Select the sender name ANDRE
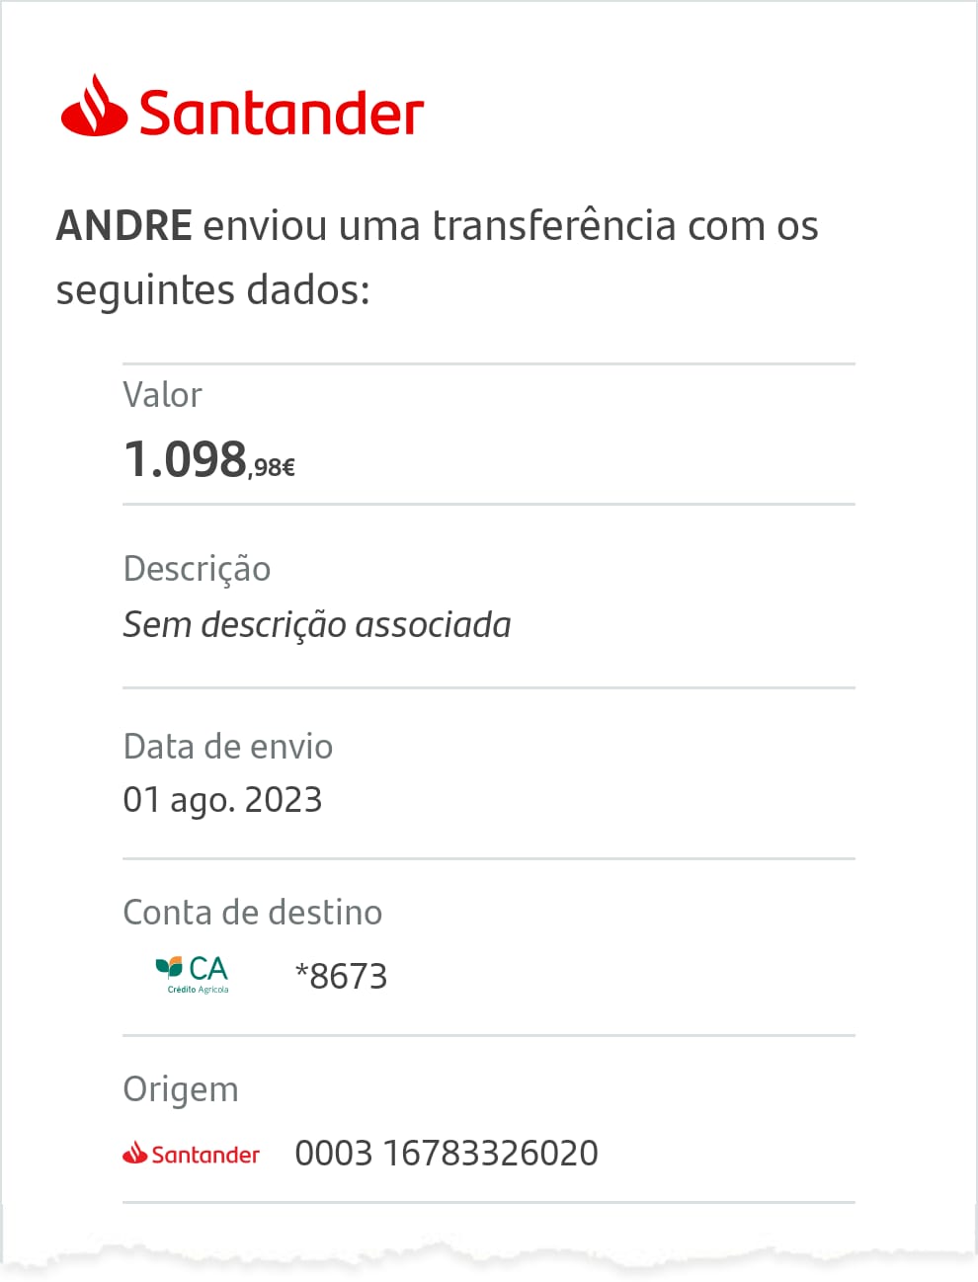This screenshot has width=978, height=1282. (124, 226)
